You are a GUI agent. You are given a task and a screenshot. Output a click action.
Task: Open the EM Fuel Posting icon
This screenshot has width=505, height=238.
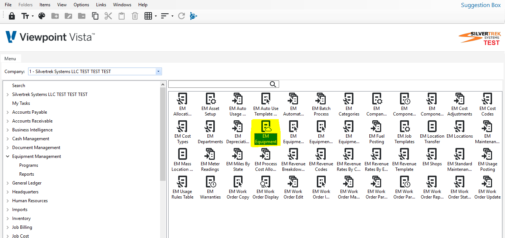[377, 132]
